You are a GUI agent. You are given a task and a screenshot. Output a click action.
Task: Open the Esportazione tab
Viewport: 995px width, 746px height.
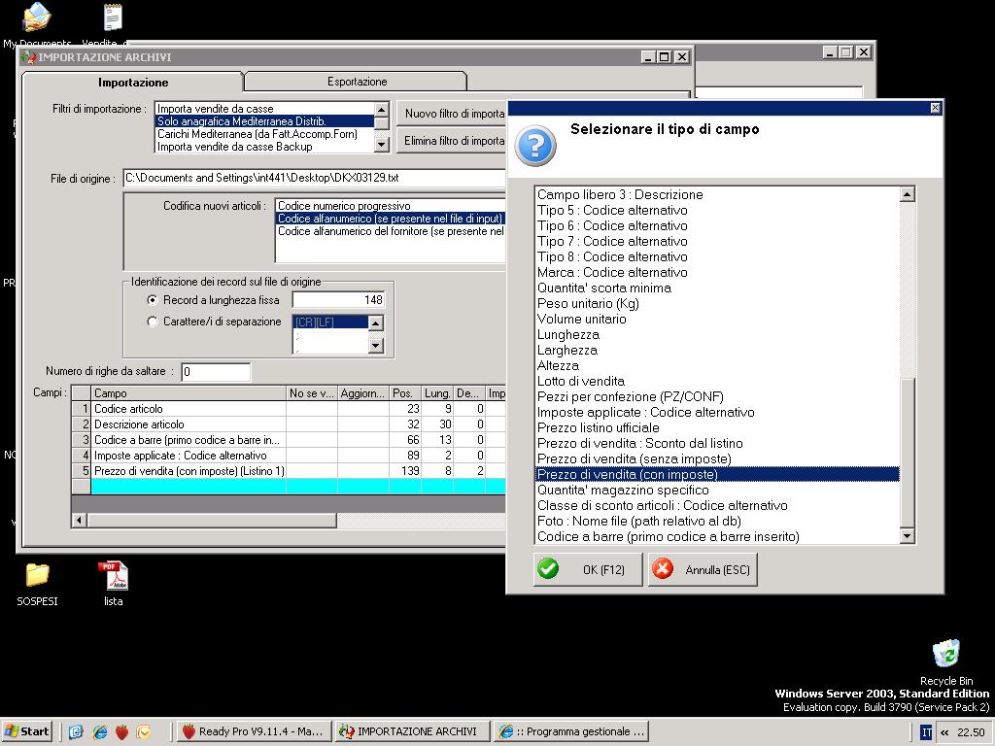pyautogui.click(x=357, y=82)
